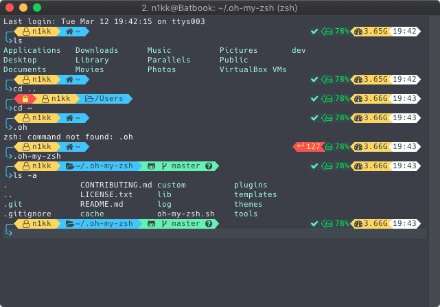Select the 'Library' directory name
Image resolution: width=440 pixels, height=307 pixels.
[x=92, y=60]
